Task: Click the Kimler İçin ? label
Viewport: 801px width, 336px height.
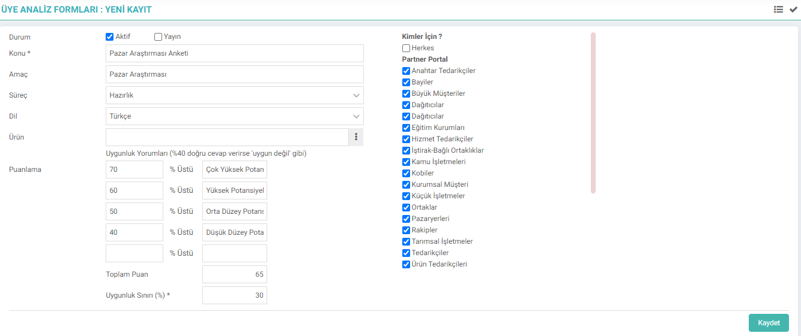Action: (x=422, y=37)
